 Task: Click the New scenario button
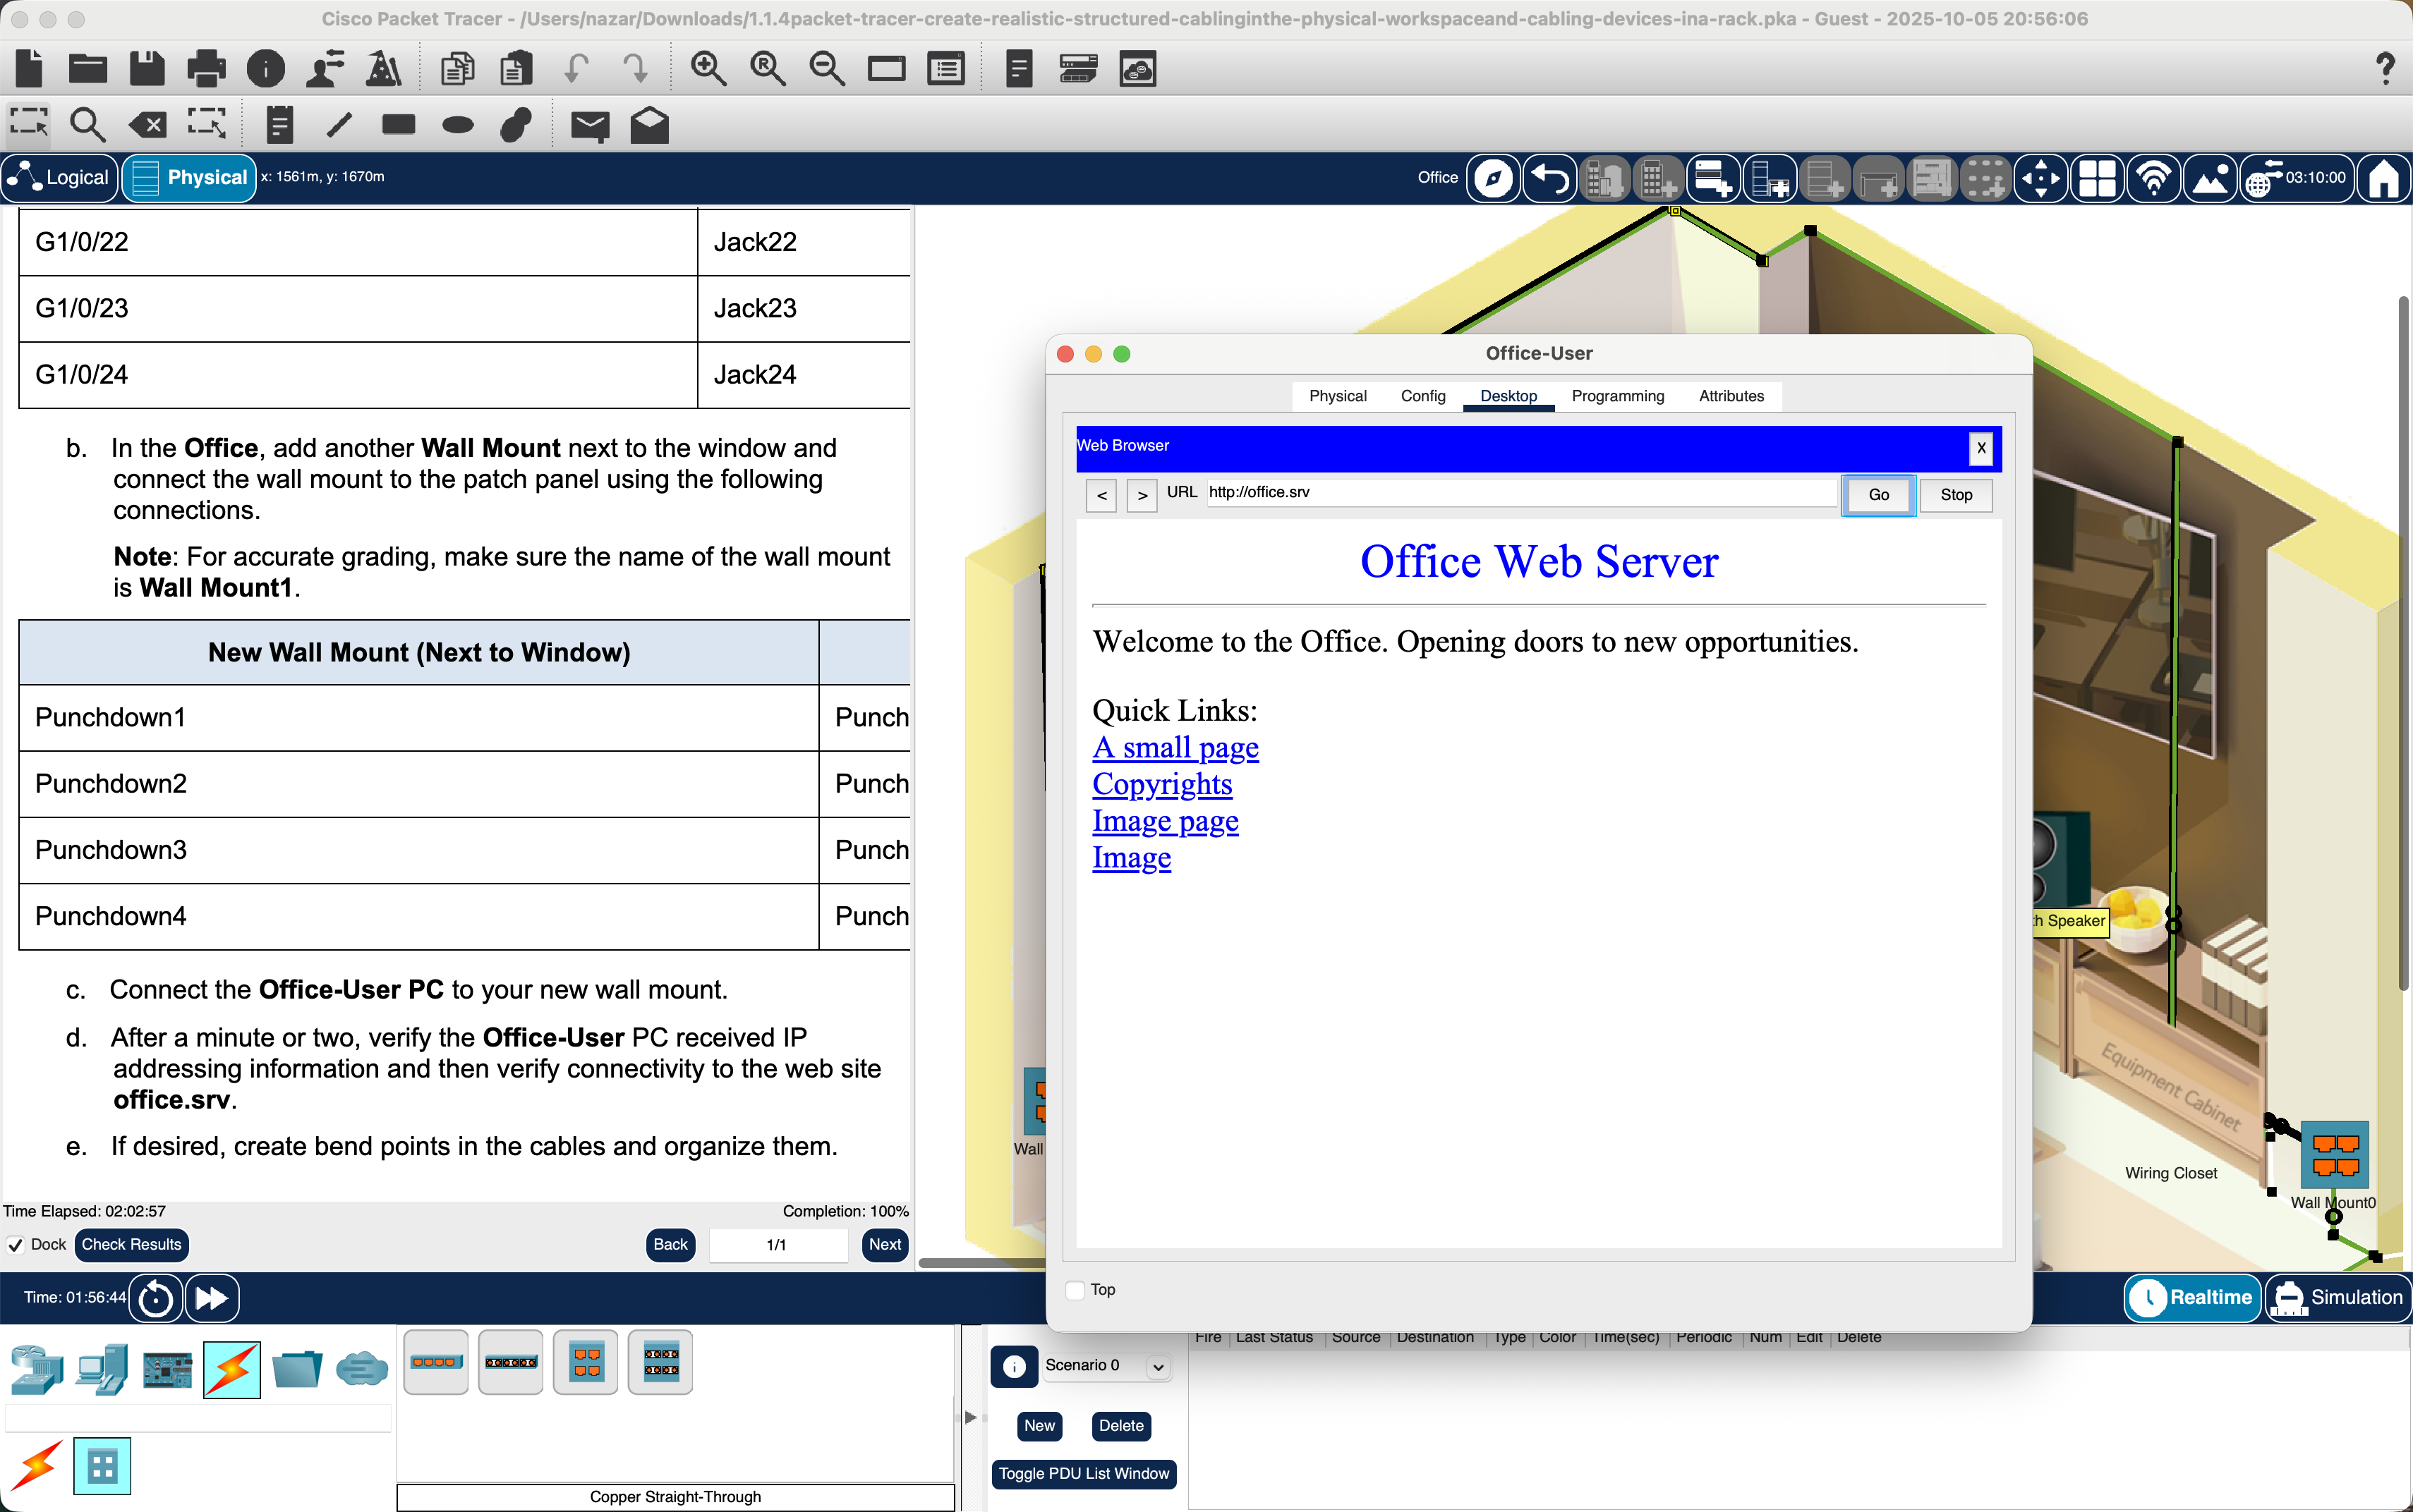tap(1039, 1426)
